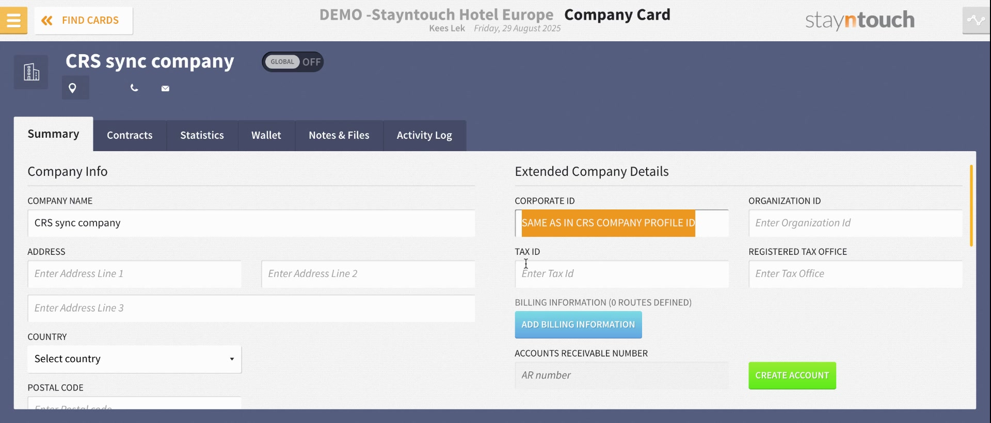Click the 'Company Info' heading
This screenshot has width=991, height=423.
(68, 172)
